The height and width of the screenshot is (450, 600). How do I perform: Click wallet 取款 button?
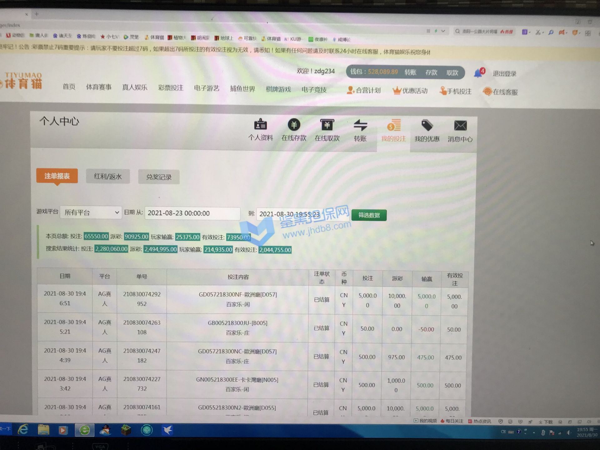click(452, 73)
